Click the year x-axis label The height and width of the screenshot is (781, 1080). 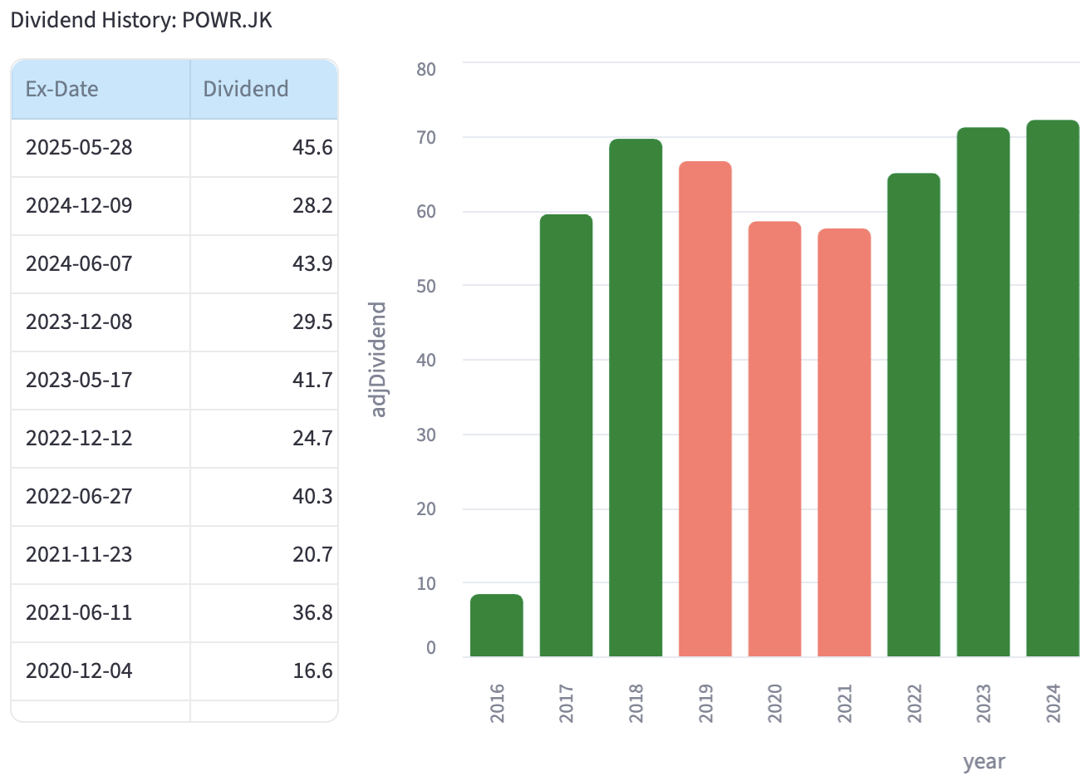[984, 761]
